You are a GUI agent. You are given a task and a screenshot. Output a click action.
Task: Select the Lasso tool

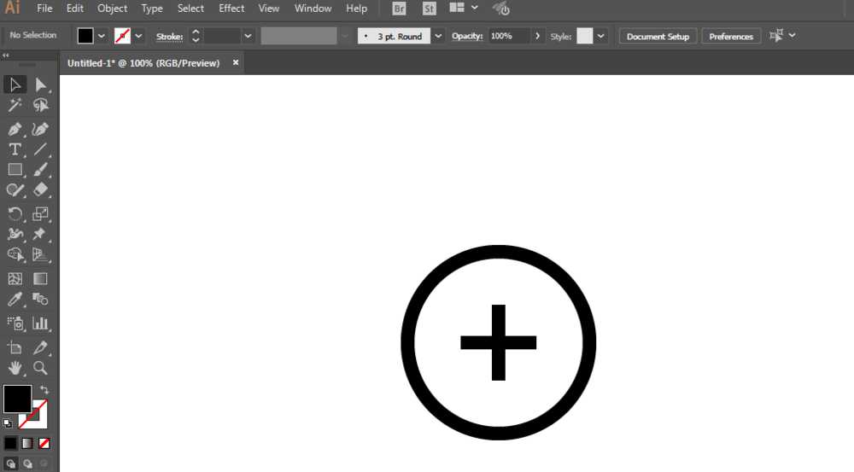pos(41,105)
